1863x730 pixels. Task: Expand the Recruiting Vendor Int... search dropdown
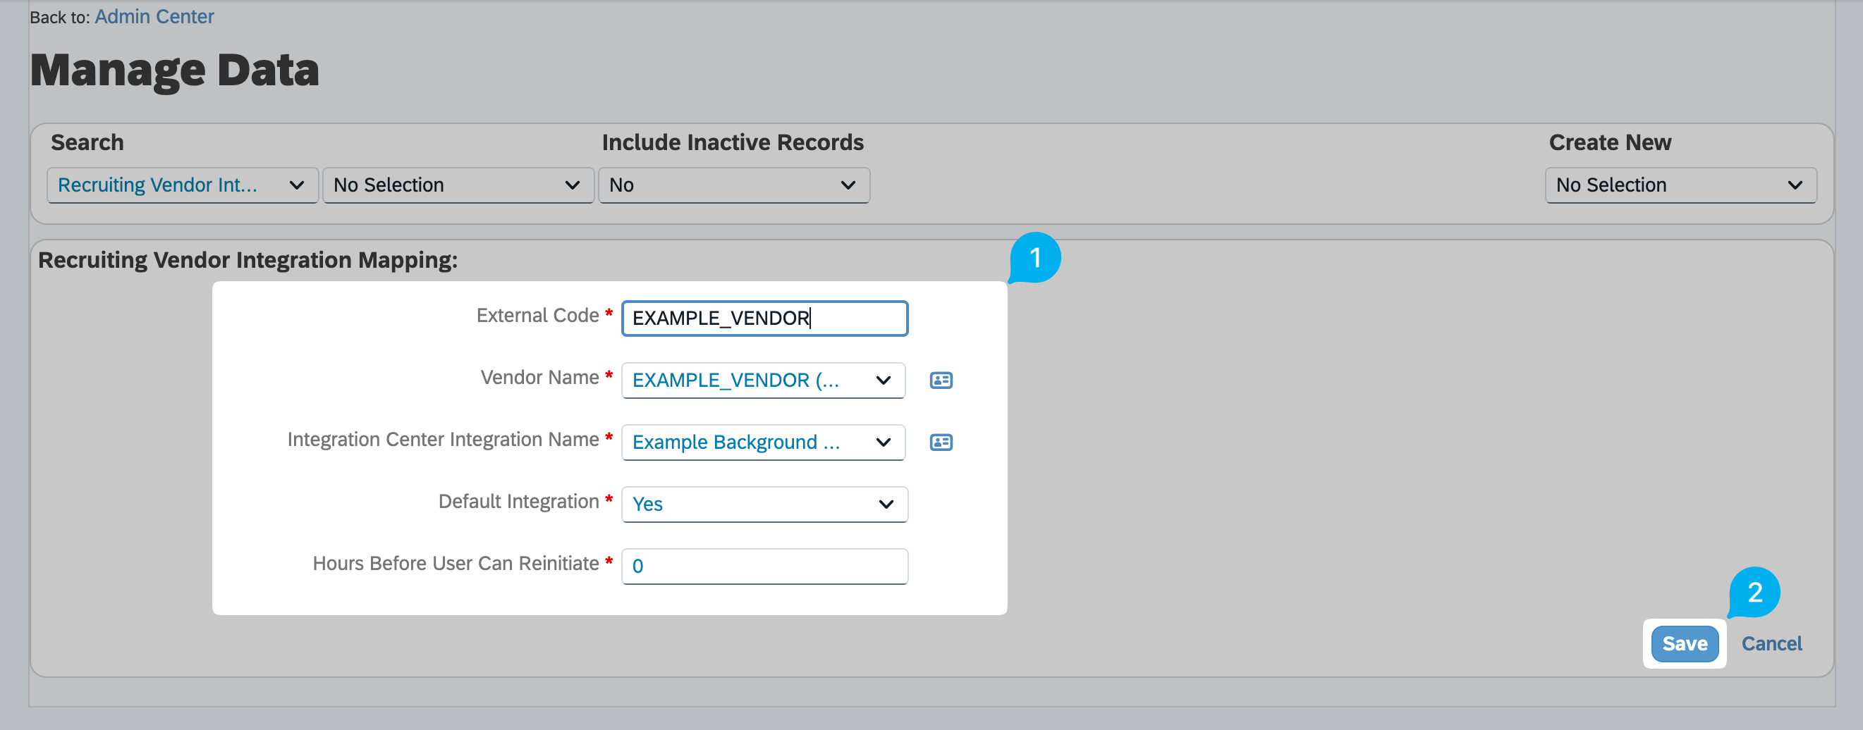(182, 186)
